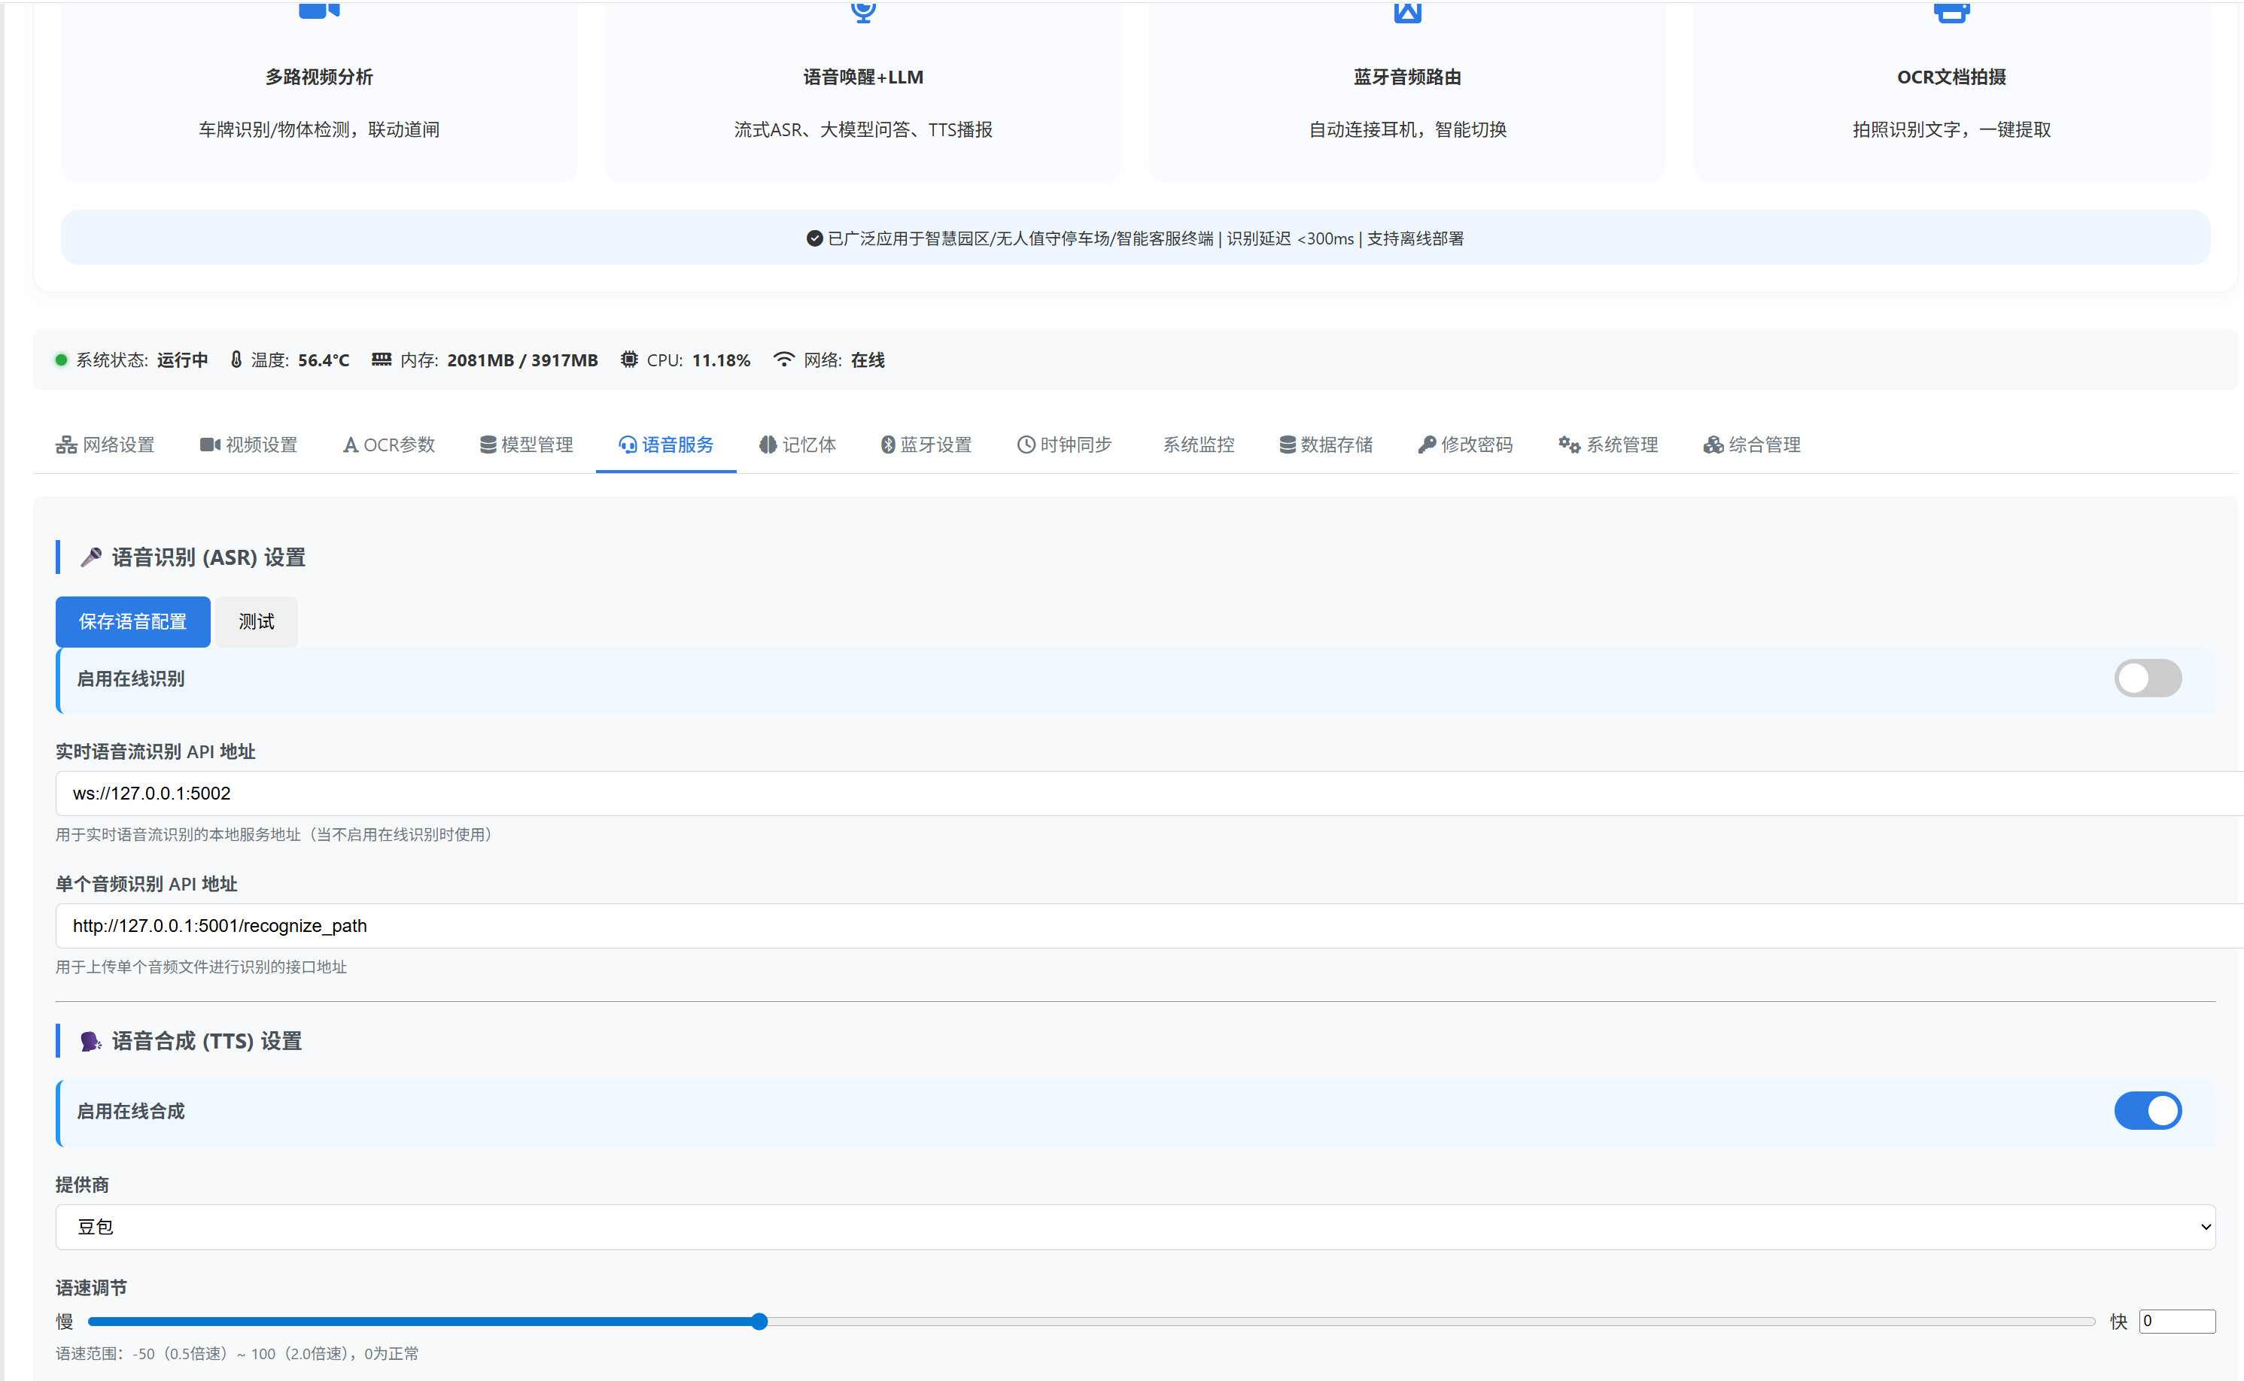Click the Bluetooth icon for 蓝牙设置

tap(887, 445)
